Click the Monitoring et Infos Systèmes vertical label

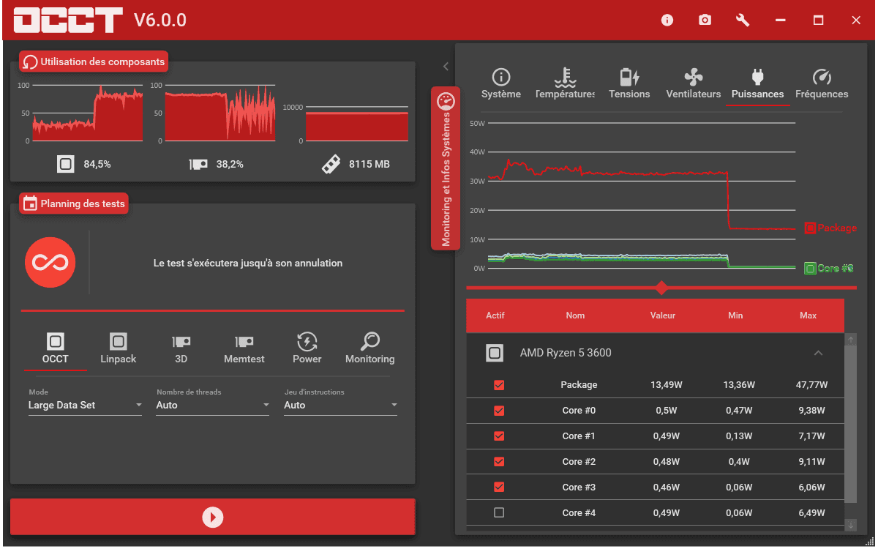pyautogui.click(x=446, y=179)
